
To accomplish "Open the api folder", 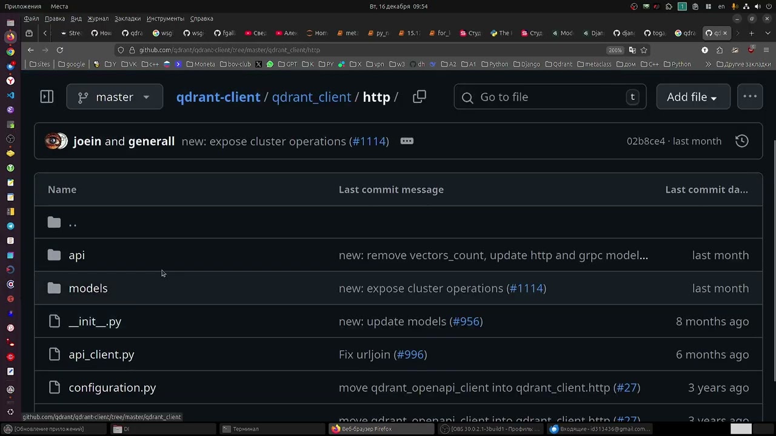I will point(76,255).
